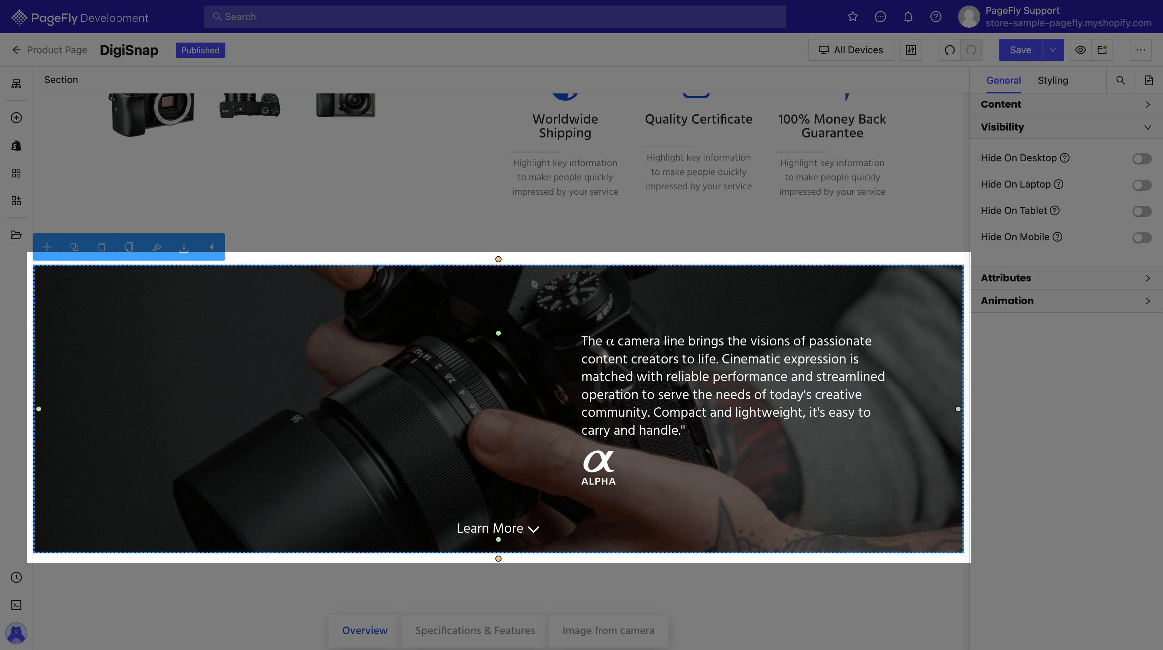This screenshot has height=650, width=1163.
Task: Select the Quality Certificate heading
Action: (698, 119)
